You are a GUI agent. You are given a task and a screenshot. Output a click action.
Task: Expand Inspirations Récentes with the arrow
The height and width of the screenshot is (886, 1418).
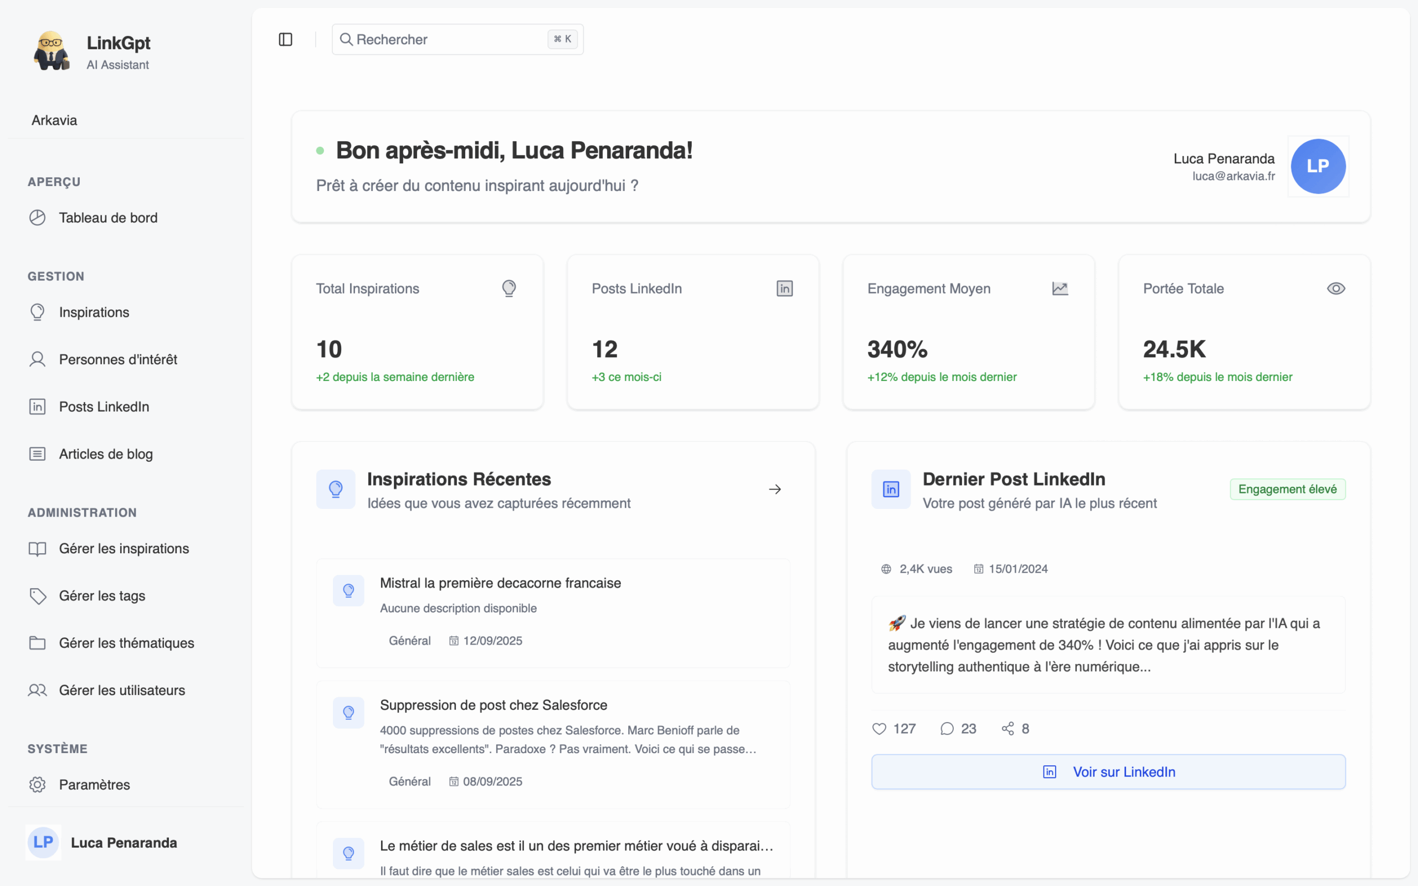(x=774, y=490)
